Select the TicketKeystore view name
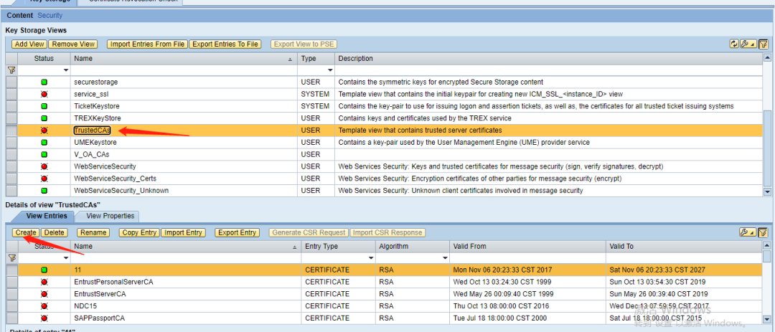The height and width of the screenshot is (332, 775). [x=96, y=106]
